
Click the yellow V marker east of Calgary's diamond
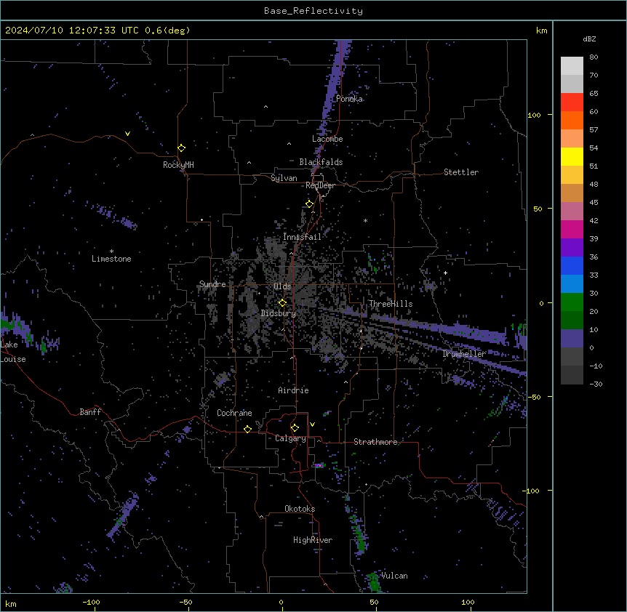(x=312, y=424)
